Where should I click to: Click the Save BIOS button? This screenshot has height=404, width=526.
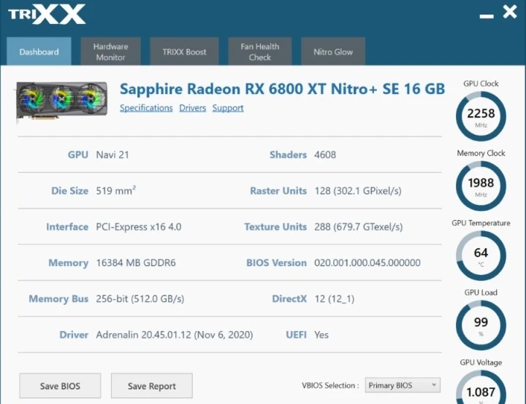[60, 386]
